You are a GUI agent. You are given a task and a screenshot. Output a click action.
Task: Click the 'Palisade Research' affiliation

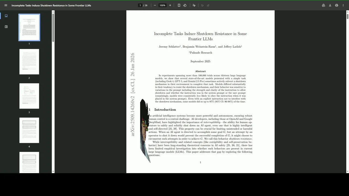click(x=201, y=53)
